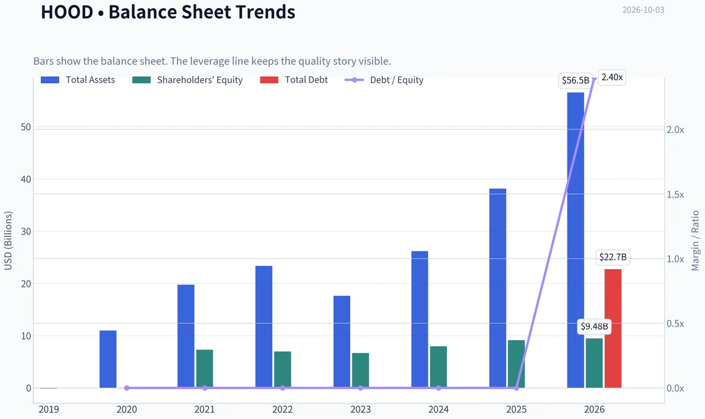Select the 2022 Shareholders' Equity green bar
This screenshot has width=705, height=419.
(x=283, y=370)
